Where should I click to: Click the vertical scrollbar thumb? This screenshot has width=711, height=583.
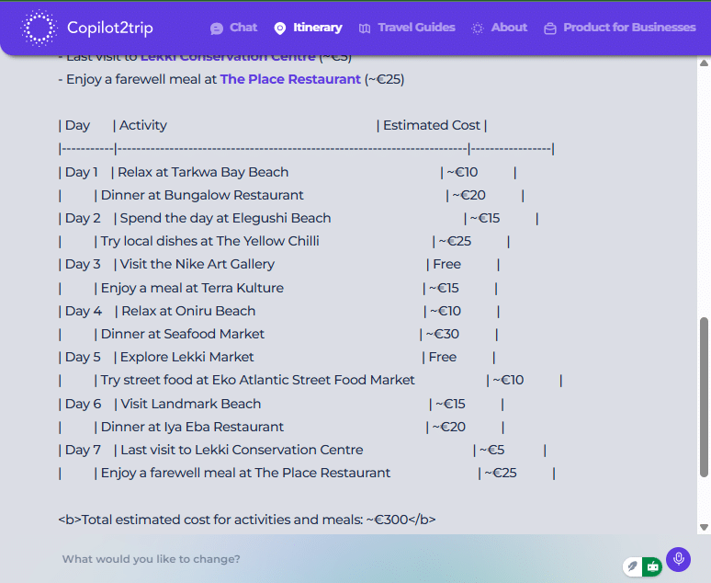pyautogui.click(x=704, y=397)
